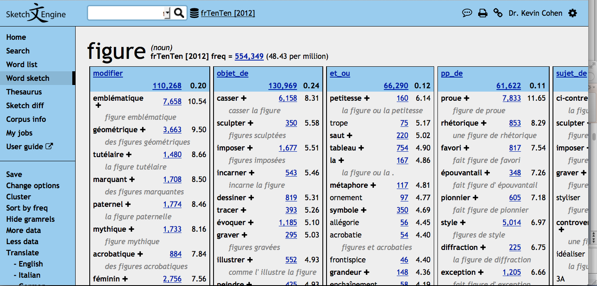The width and height of the screenshot is (597, 286).
Task: Expand the plus next to proue
Action: [466, 98]
